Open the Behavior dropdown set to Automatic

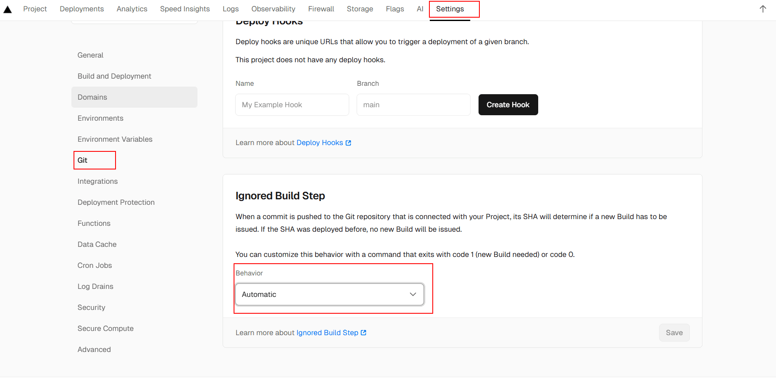tap(329, 294)
